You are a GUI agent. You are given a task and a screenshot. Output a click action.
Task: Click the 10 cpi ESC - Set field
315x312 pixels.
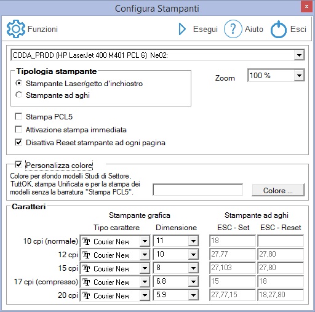pos(233,241)
